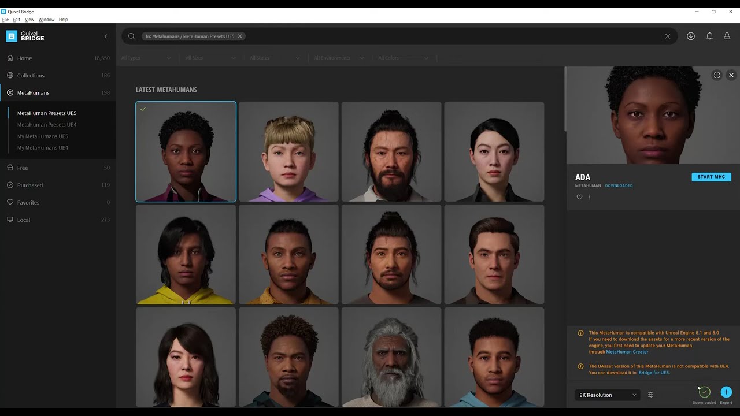Open the All Types filter dropdown
The width and height of the screenshot is (740, 416).
coord(146,58)
